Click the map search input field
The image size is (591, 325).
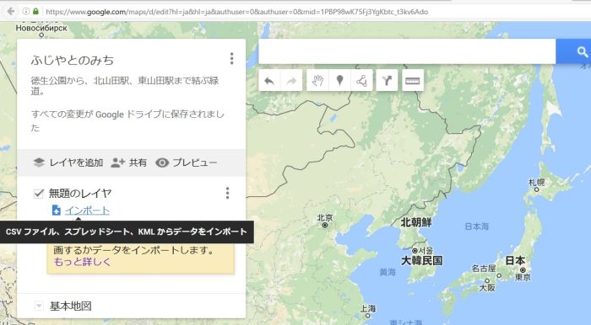pyautogui.click(x=407, y=51)
